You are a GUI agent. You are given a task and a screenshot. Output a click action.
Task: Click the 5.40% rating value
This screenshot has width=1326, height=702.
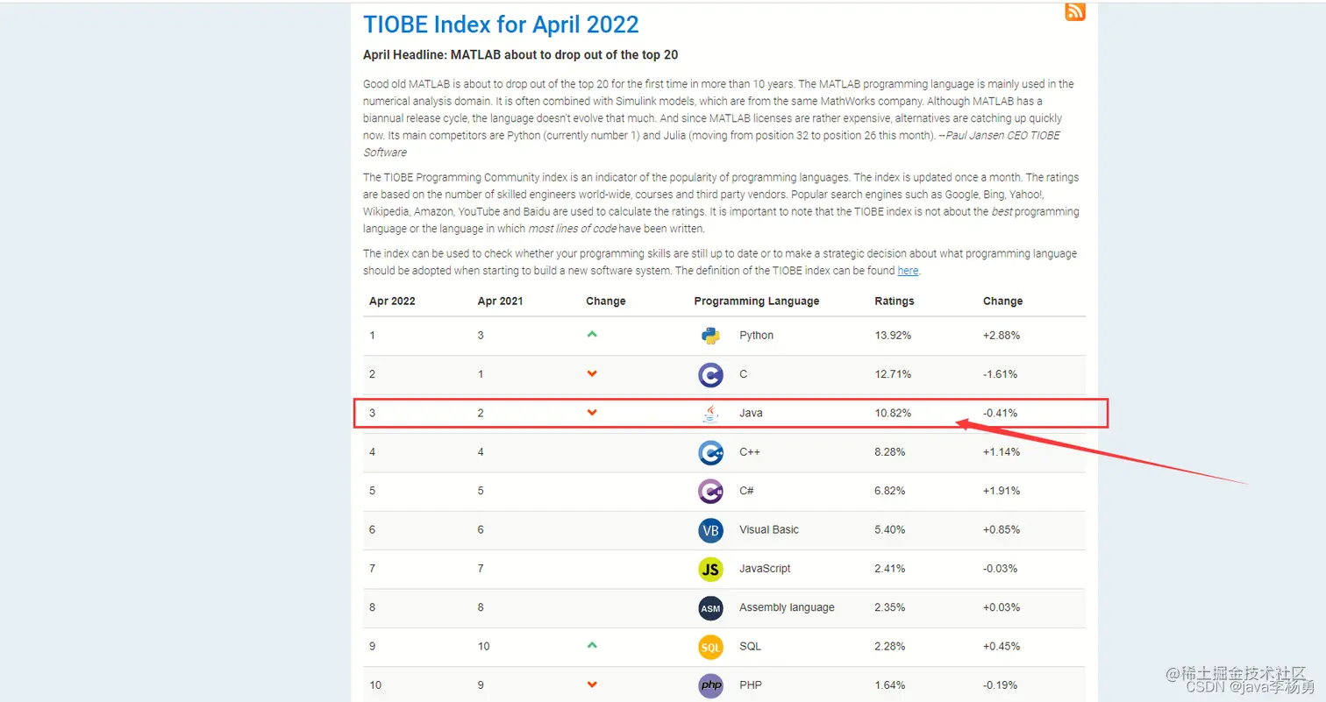point(890,529)
